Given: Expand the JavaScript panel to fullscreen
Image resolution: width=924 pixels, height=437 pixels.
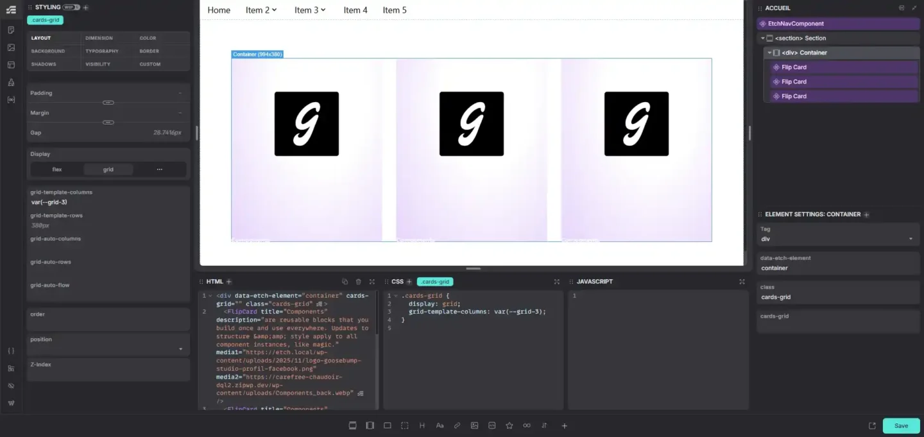Looking at the screenshot, I should pyautogui.click(x=742, y=282).
